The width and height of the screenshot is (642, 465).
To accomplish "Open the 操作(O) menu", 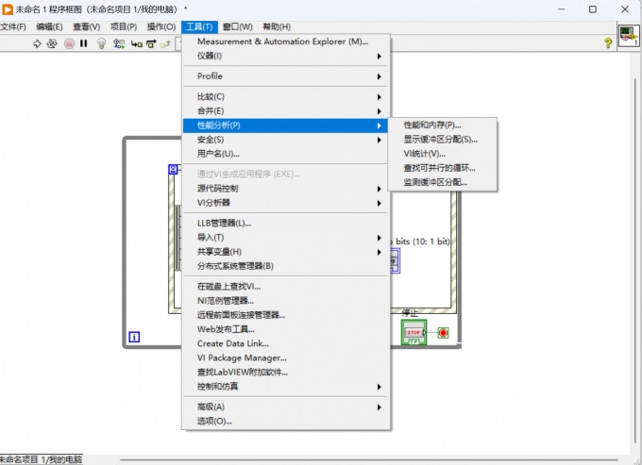I will tap(161, 27).
